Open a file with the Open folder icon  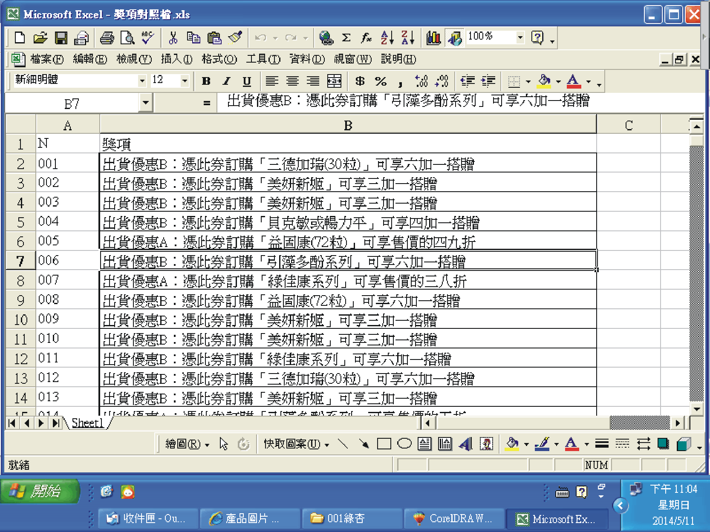click(40, 38)
